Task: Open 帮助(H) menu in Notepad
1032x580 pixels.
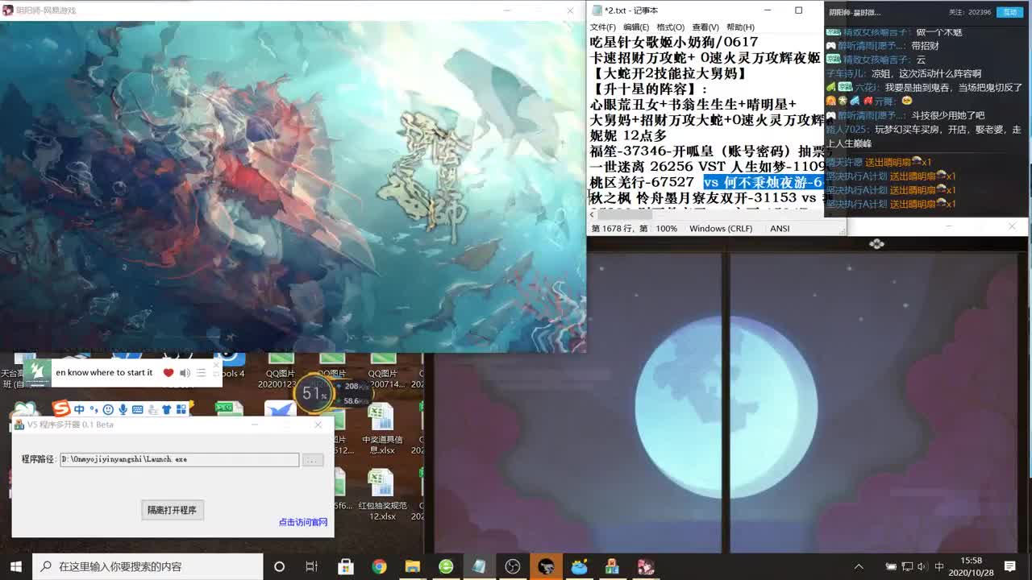Action: click(x=741, y=27)
